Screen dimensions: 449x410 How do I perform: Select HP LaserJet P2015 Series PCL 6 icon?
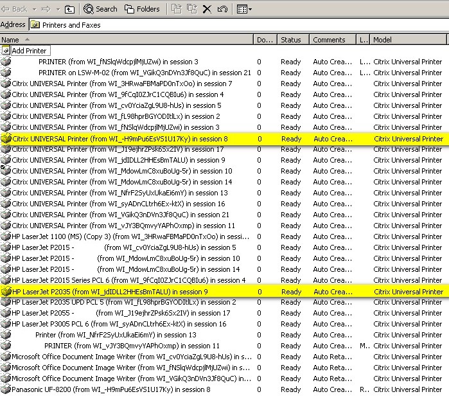click(x=6, y=280)
